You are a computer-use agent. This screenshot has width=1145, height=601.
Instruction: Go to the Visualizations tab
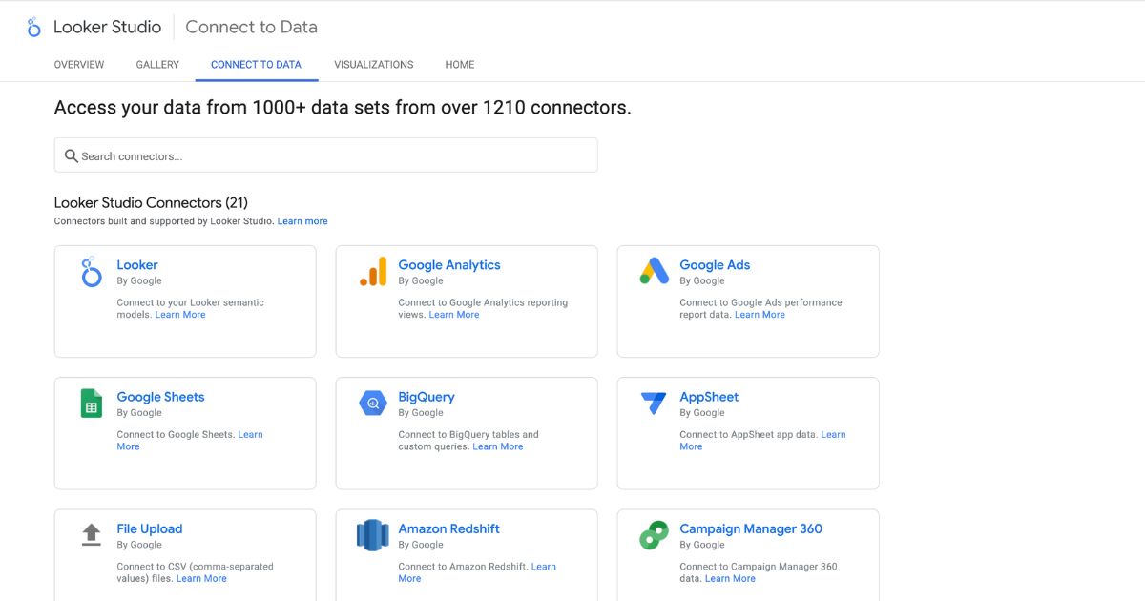pyautogui.click(x=374, y=65)
